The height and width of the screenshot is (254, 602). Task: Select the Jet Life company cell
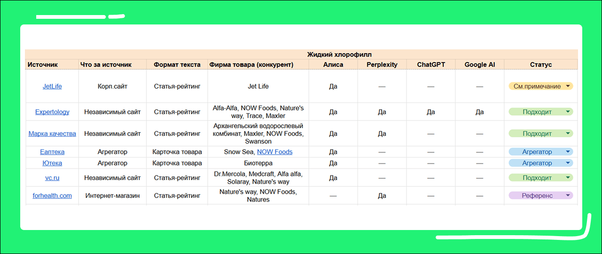[x=258, y=87]
